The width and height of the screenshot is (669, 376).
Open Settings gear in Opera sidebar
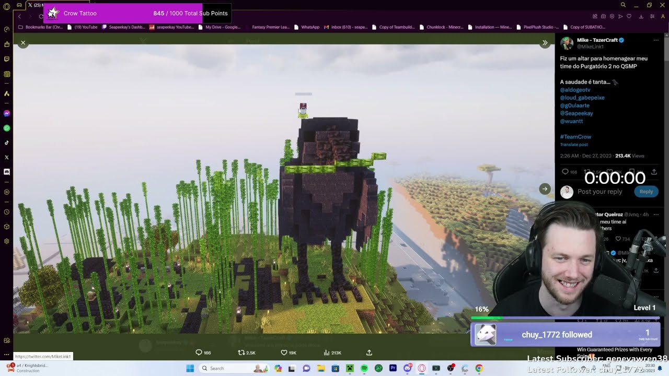[x=6, y=241]
